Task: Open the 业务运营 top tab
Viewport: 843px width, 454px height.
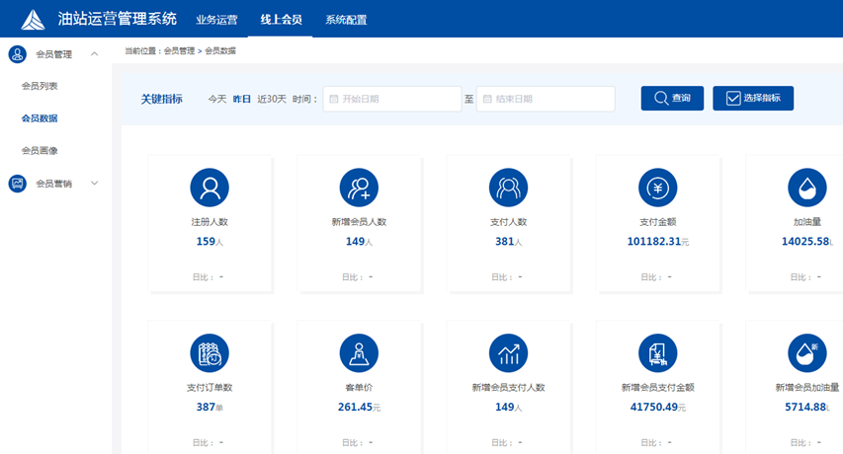Action: tap(216, 20)
